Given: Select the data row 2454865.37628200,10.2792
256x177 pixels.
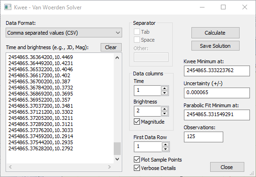Looking at the screenshot, I should (41, 148).
